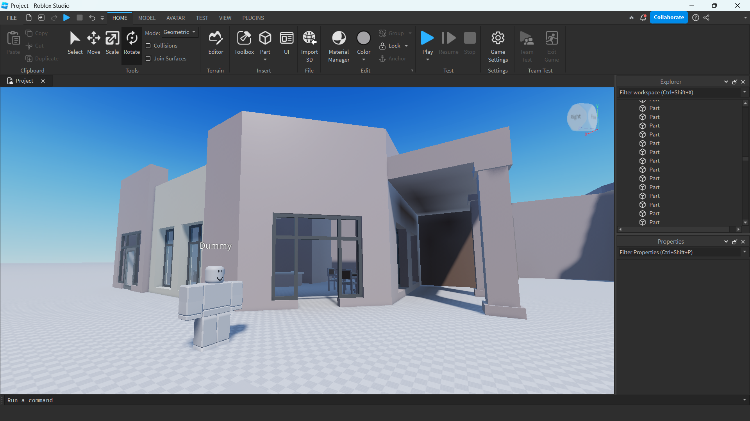Click the Share icon near Collaborate
Viewport: 750px width, 421px height.
click(x=706, y=18)
